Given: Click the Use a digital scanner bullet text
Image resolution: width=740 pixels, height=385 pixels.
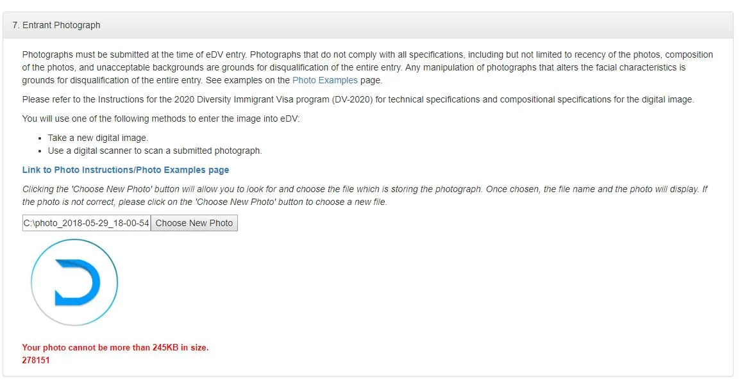Looking at the screenshot, I should 155,151.
